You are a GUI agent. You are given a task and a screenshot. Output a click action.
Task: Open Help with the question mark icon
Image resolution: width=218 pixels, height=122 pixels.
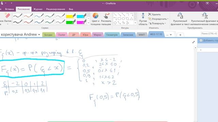[198, 3]
